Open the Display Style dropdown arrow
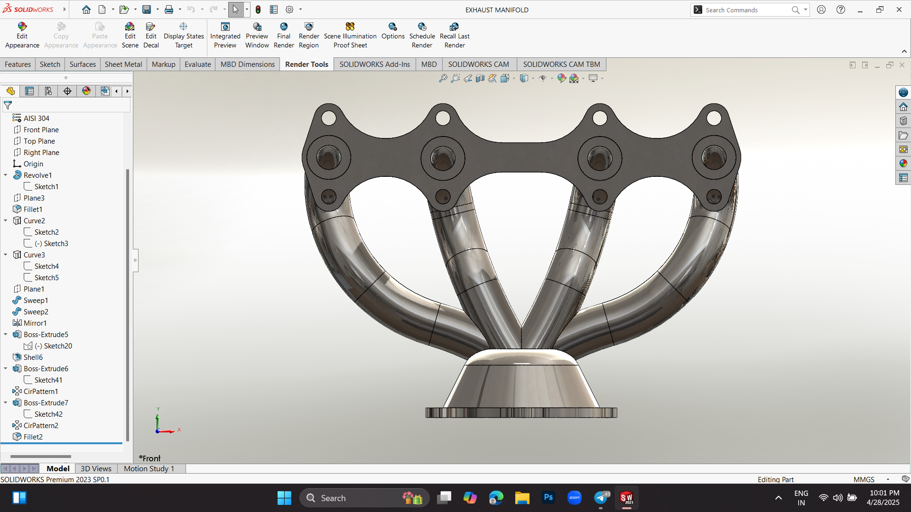This screenshot has height=512, width=911. (x=533, y=79)
